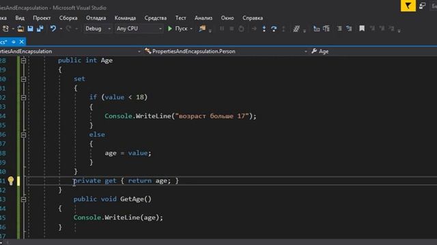Click the Restart debugging circular icon
The width and height of the screenshot is (437, 245).
tap(241, 29)
